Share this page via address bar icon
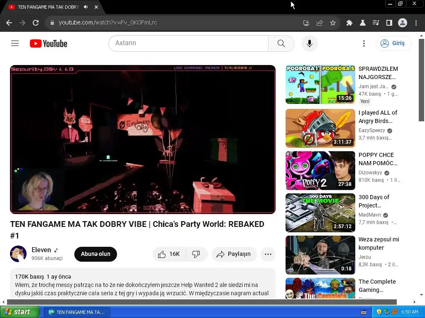The image size is (425, 318). [320, 23]
